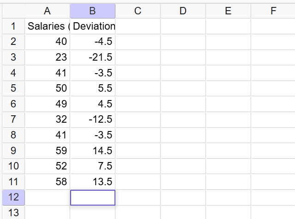
Task: Click deviation cell -3.5 in row 4
Action: [93, 73]
